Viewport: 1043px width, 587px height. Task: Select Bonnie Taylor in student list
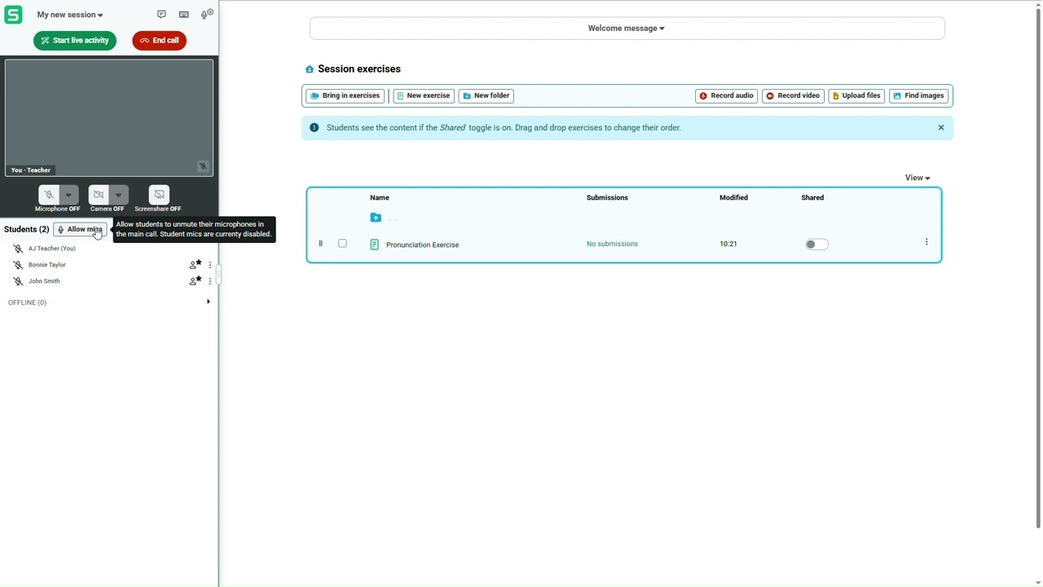click(x=47, y=265)
